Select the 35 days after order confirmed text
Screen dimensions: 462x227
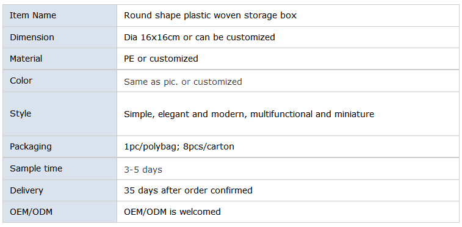(188, 190)
